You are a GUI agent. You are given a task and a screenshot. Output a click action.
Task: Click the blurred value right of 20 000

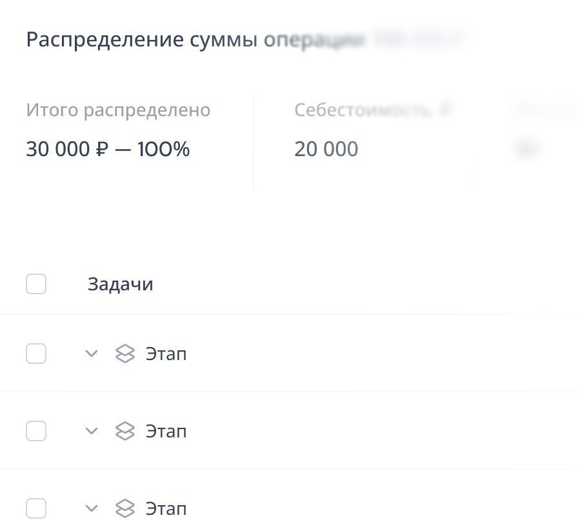coord(526,150)
